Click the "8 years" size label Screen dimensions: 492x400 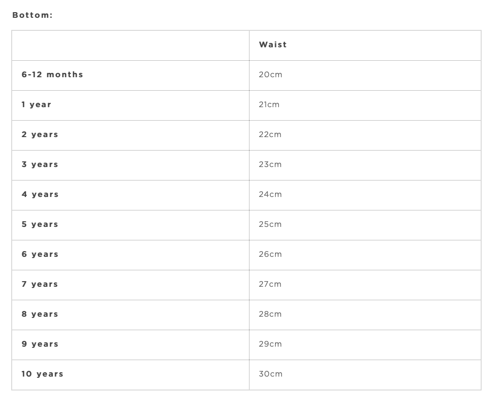(40, 314)
